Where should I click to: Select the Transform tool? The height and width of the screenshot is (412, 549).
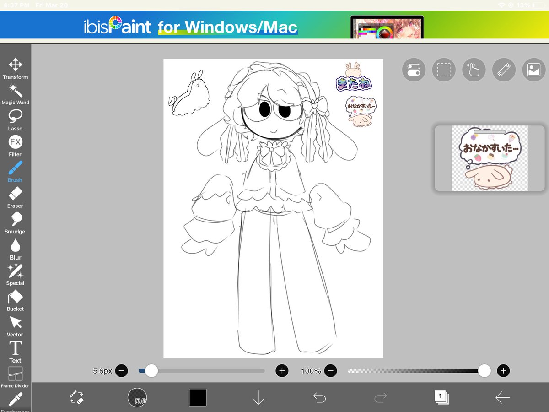coord(15,69)
